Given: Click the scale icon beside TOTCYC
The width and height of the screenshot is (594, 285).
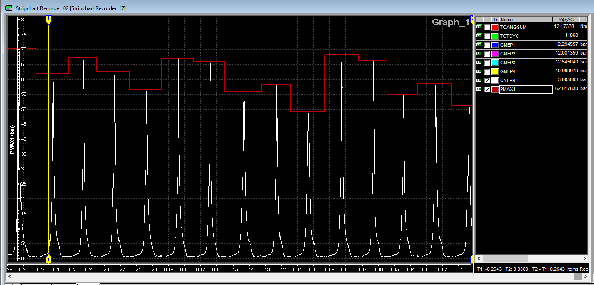Looking at the screenshot, I should 479,36.
